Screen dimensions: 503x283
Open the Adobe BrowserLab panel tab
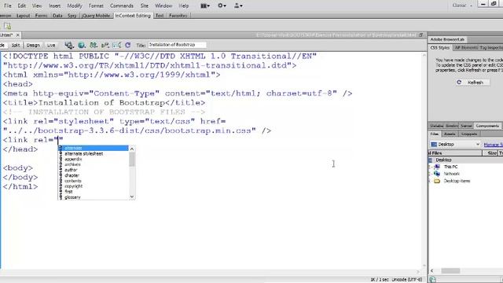click(x=447, y=39)
